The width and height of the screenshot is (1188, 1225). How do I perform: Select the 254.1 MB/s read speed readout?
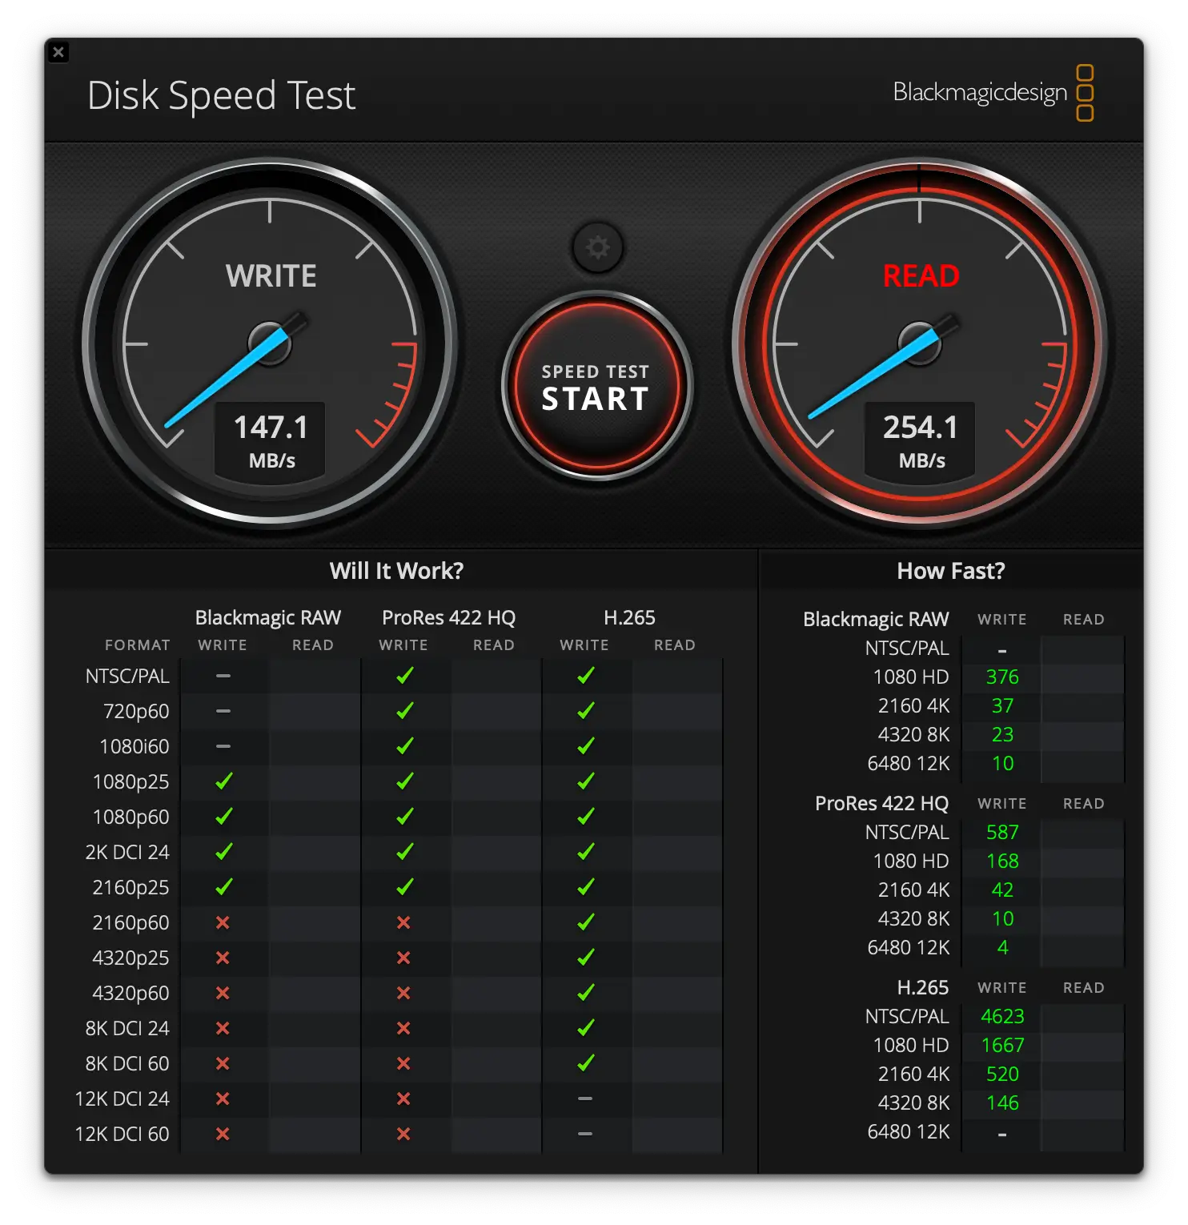tap(921, 440)
